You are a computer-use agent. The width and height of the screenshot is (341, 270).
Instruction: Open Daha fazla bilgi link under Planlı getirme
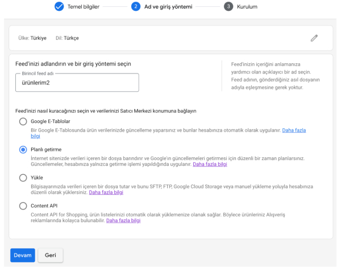(210, 164)
